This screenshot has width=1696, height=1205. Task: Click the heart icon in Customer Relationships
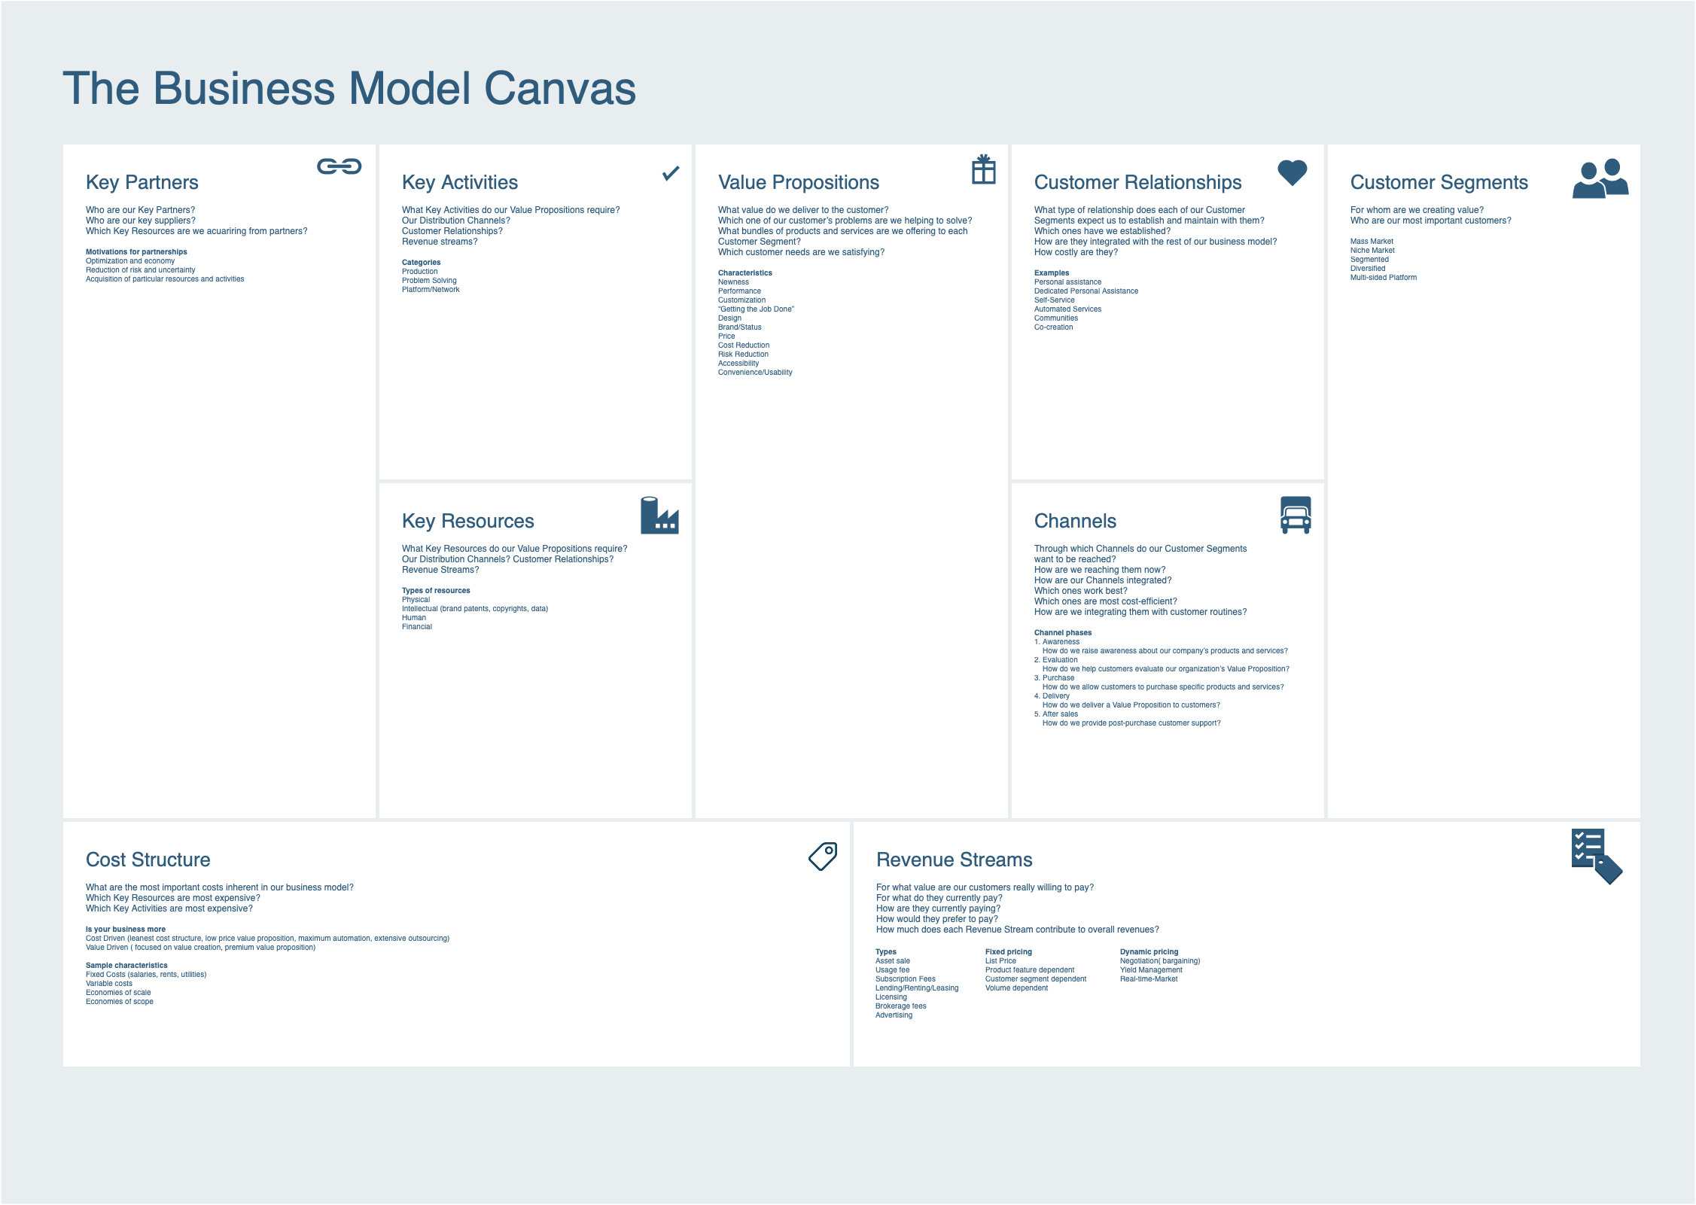pos(1293,172)
